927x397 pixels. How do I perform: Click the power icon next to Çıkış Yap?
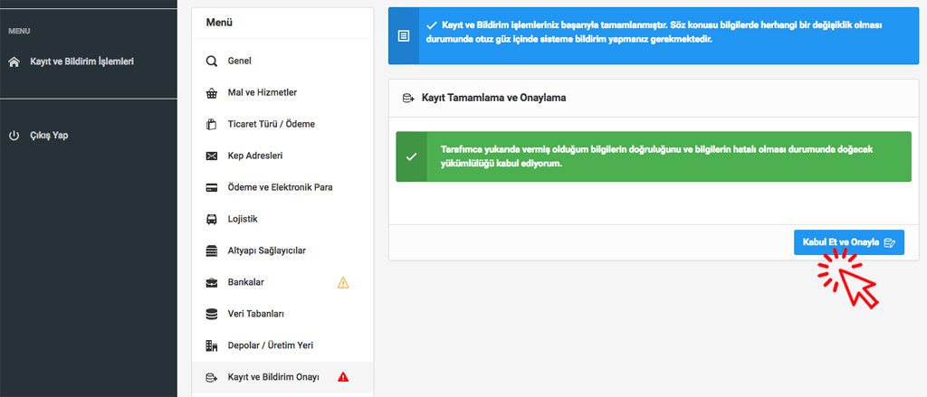pos(14,136)
